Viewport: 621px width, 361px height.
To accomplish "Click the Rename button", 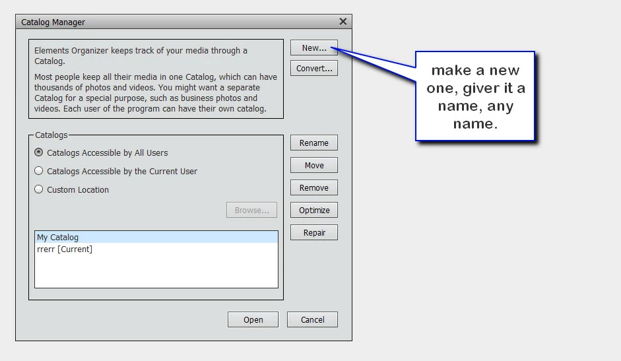I will 314,143.
